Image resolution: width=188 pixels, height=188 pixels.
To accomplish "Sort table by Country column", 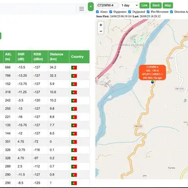I will click(79, 57).
